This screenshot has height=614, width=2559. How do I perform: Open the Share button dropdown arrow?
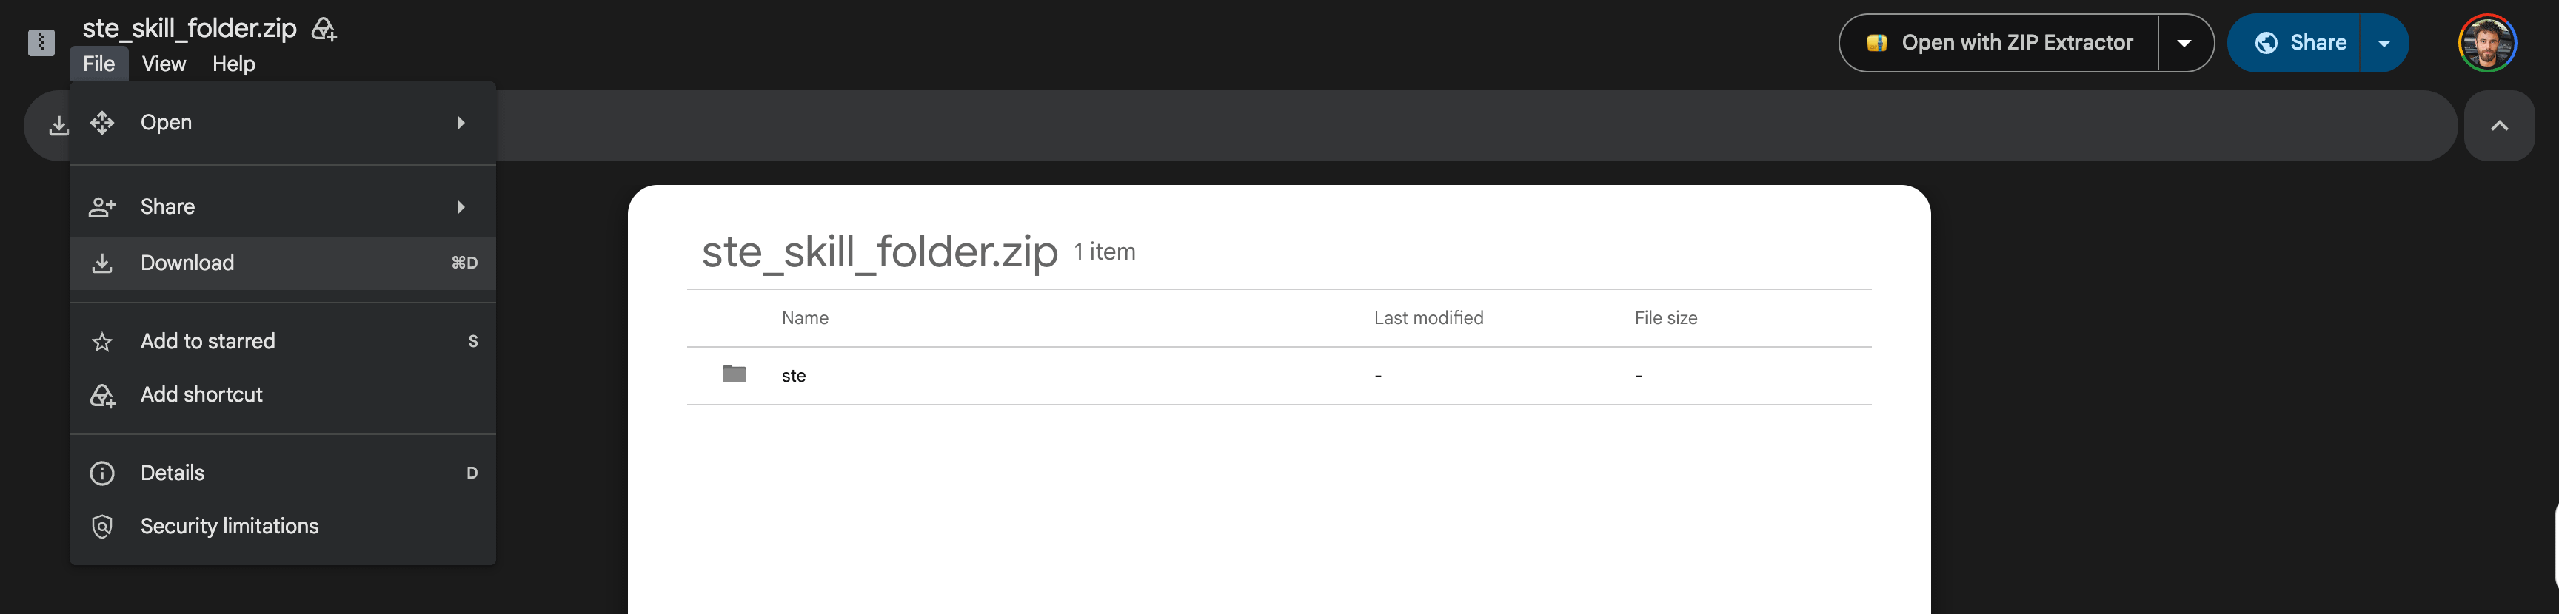(2384, 43)
